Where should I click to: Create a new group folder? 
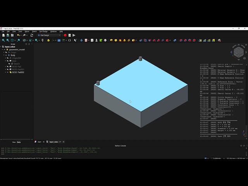pos(59,40)
